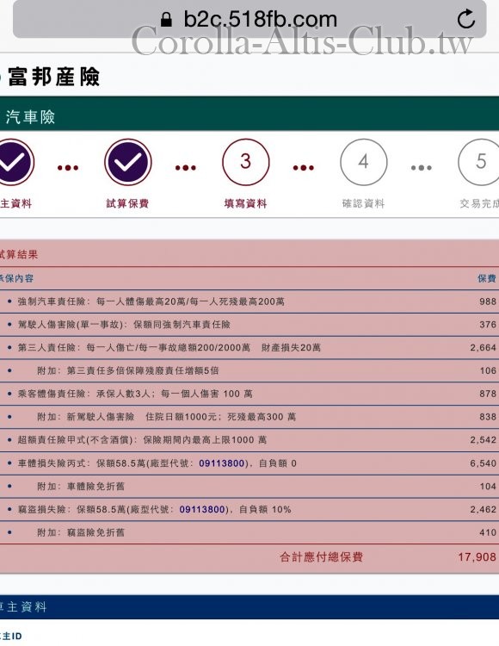The width and height of the screenshot is (499, 646).
Task: Select the 超額責任險甲式 row text
Action: (142, 440)
